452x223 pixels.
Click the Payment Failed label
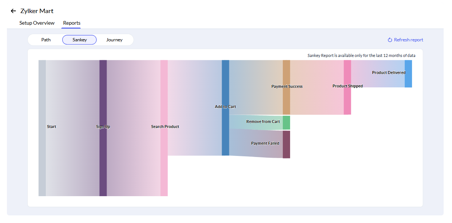pos(265,144)
